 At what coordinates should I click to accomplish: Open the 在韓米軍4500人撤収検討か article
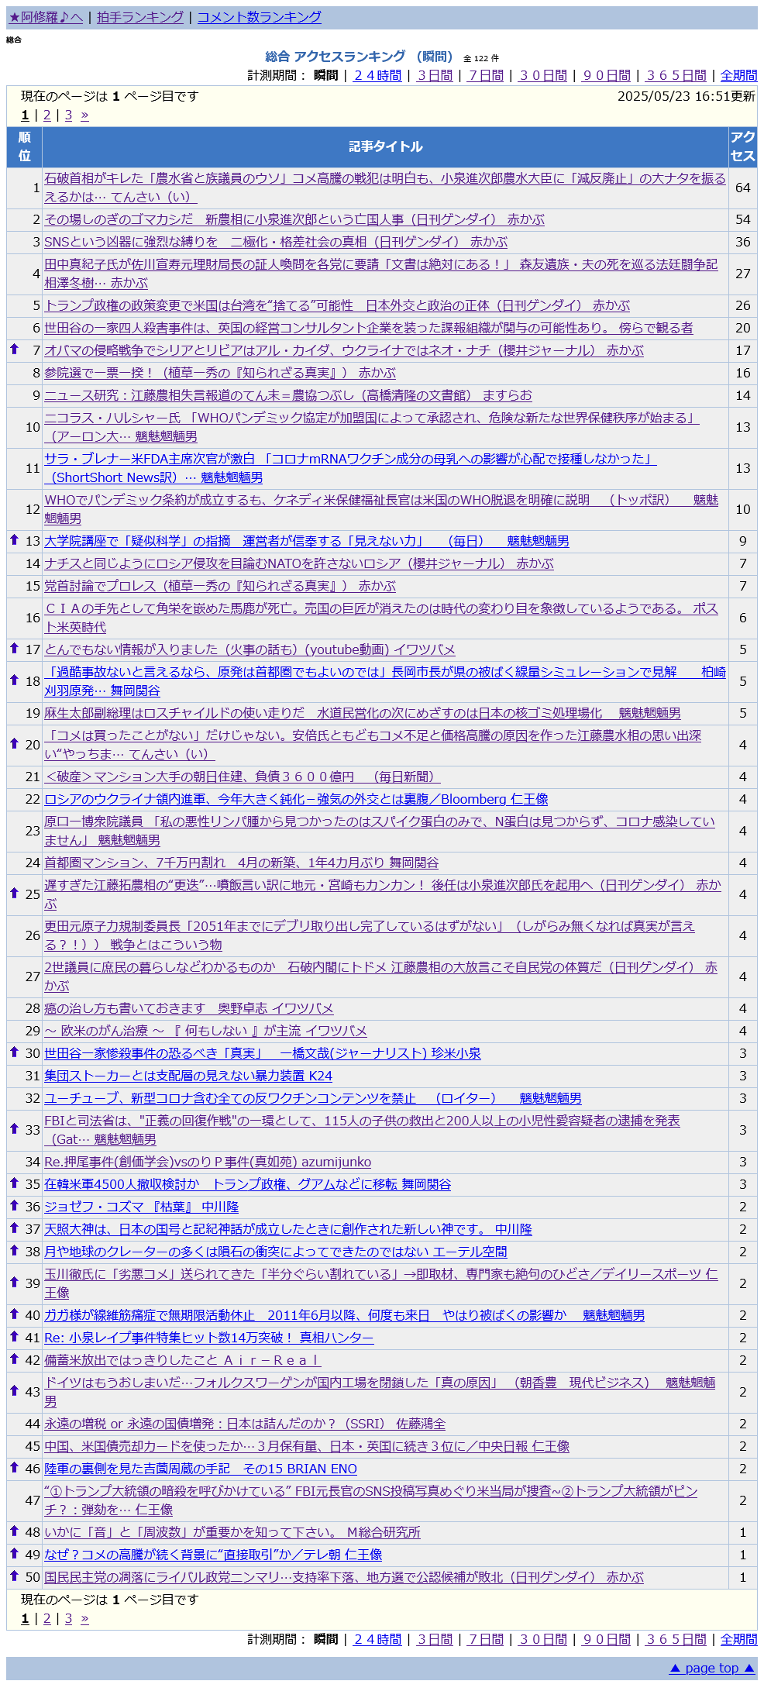[248, 1184]
